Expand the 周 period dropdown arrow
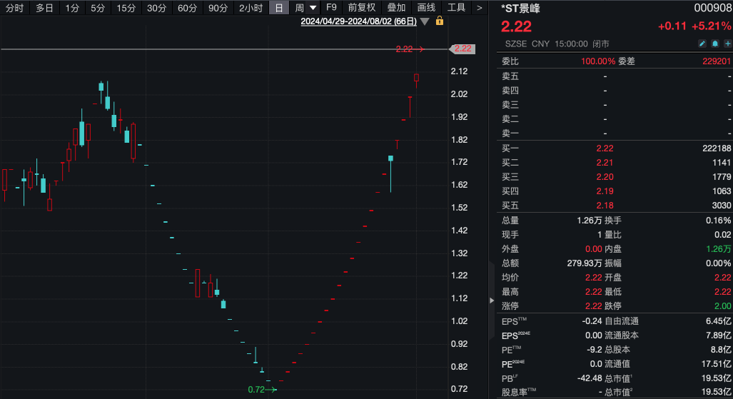Image resolution: width=733 pixels, height=399 pixels. (313, 8)
